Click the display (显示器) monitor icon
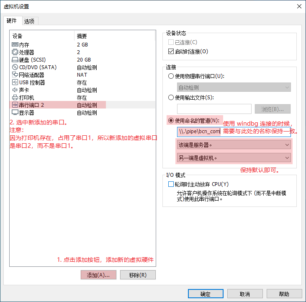Image resolution: width=306 pixels, height=302 pixels. (x=15, y=112)
